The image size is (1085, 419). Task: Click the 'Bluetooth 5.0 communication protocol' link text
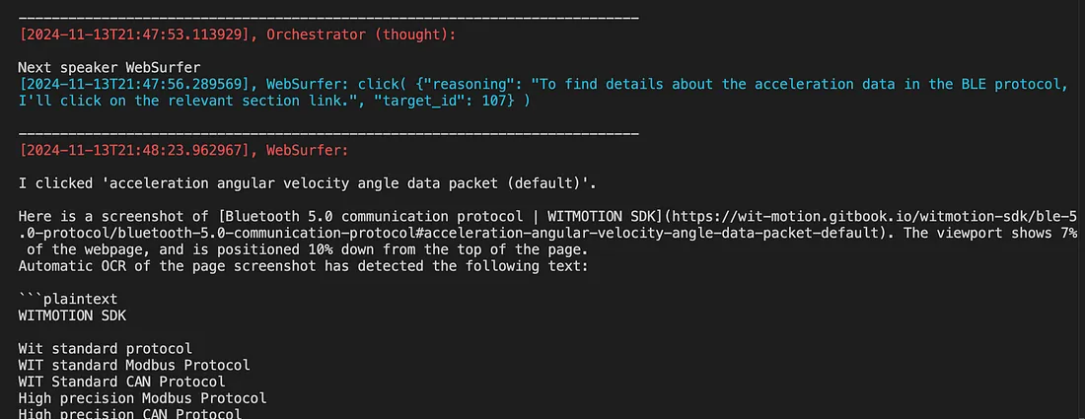(x=375, y=217)
